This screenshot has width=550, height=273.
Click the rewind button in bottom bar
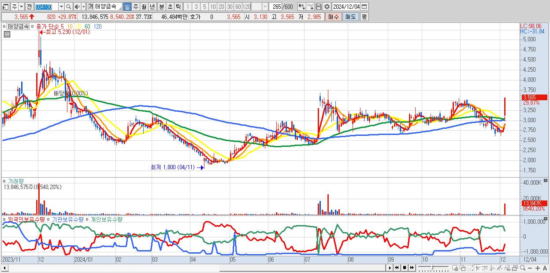click(397, 268)
